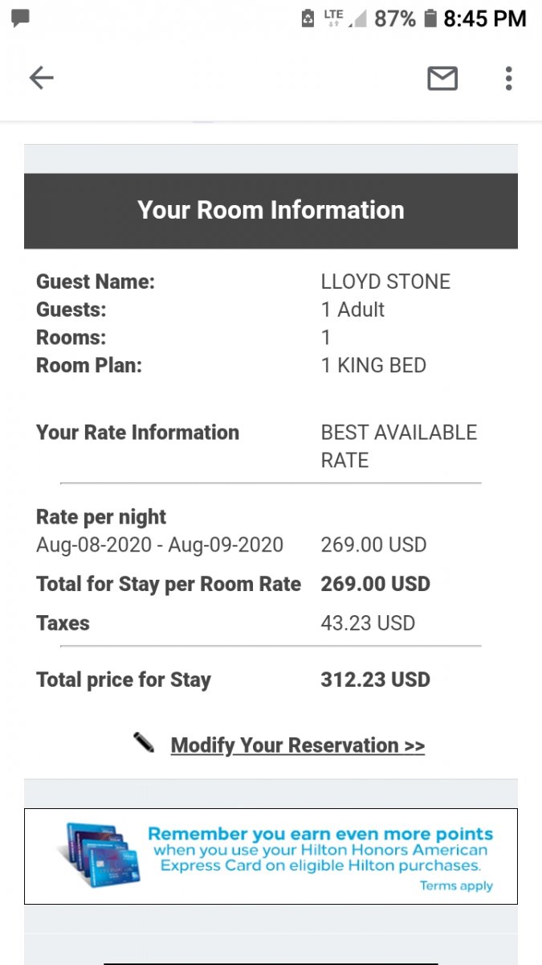Image resolution: width=542 pixels, height=965 pixels.
Task: Tap the Total price 312.23 USD
Action: [x=375, y=680]
